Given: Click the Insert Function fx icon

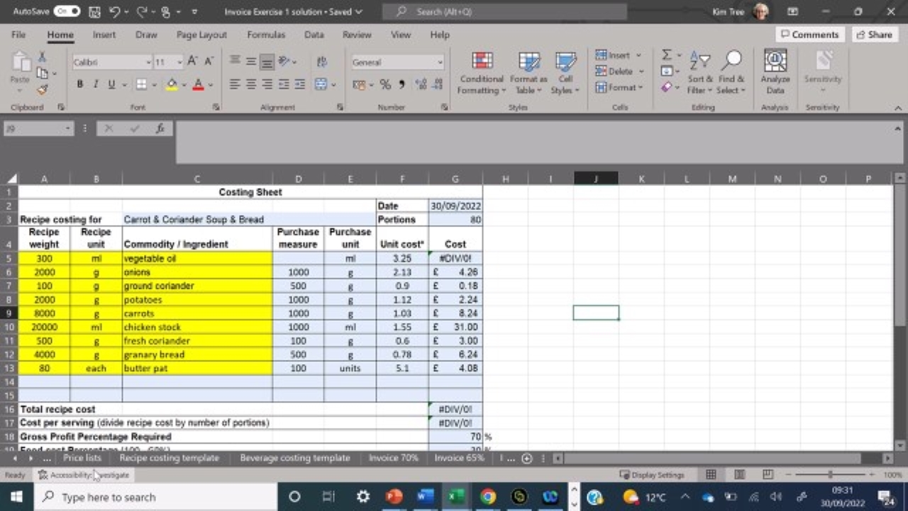Looking at the screenshot, I should coord(160,128).
